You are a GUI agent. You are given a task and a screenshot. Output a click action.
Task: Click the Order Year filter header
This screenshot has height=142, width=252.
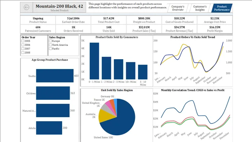[x=28, y=37]
